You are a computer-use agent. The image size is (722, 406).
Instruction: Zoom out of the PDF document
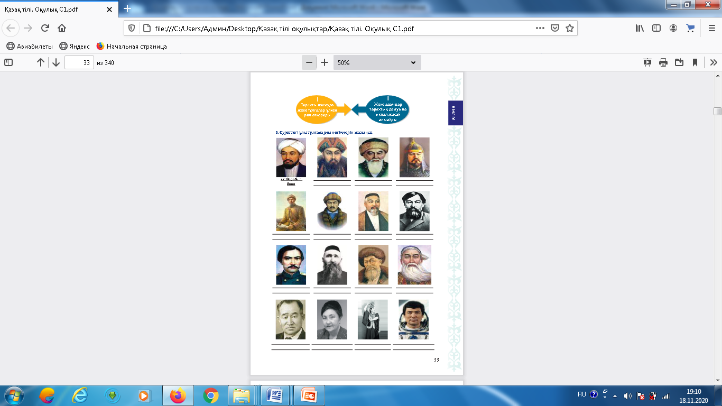point(309,62)
